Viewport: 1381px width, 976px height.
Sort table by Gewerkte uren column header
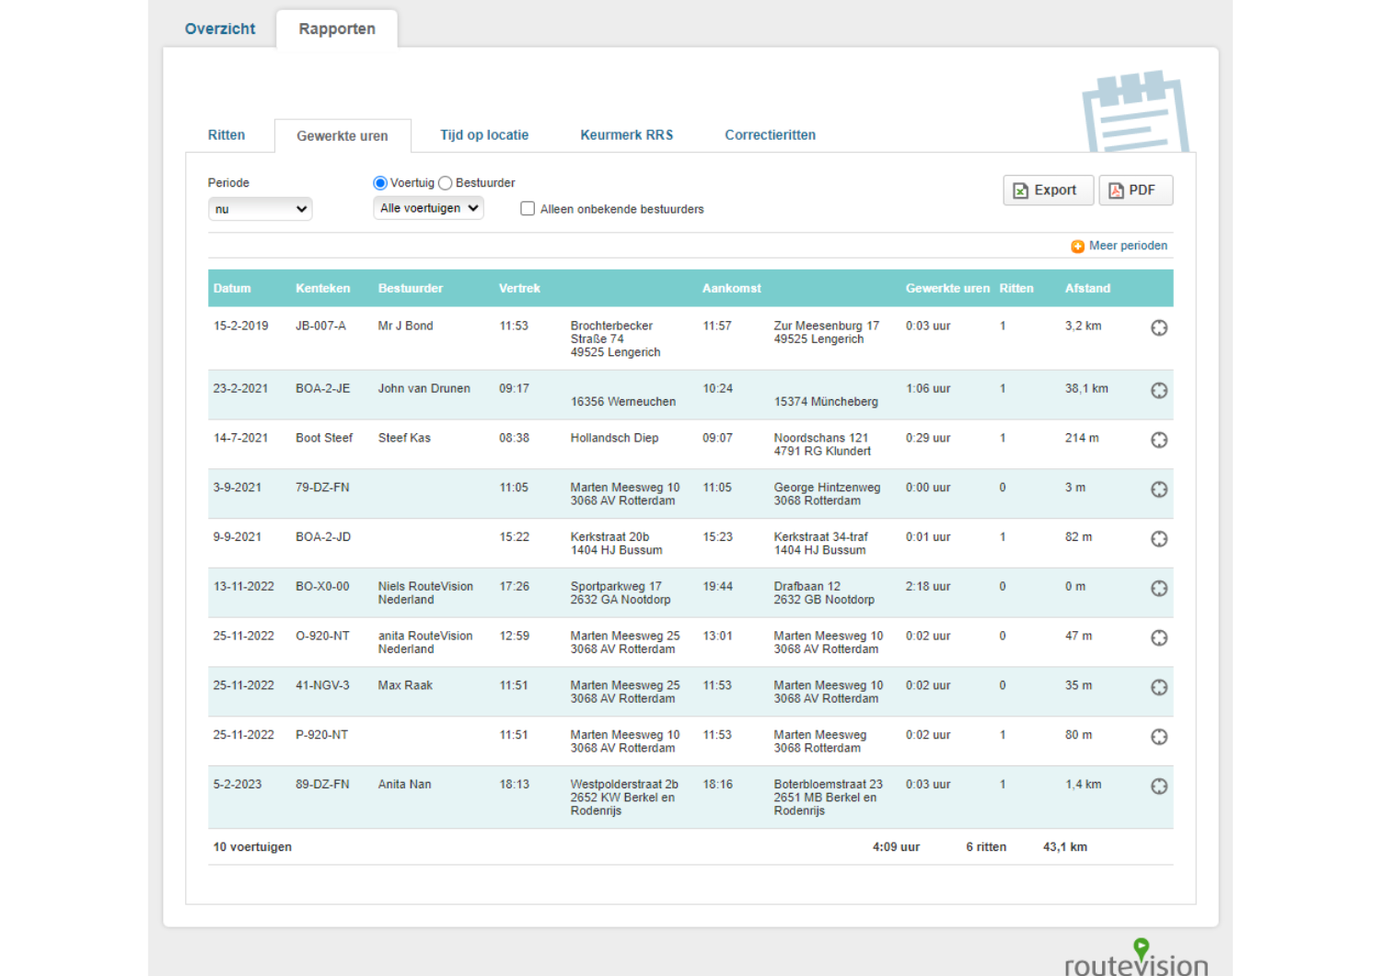946,289
